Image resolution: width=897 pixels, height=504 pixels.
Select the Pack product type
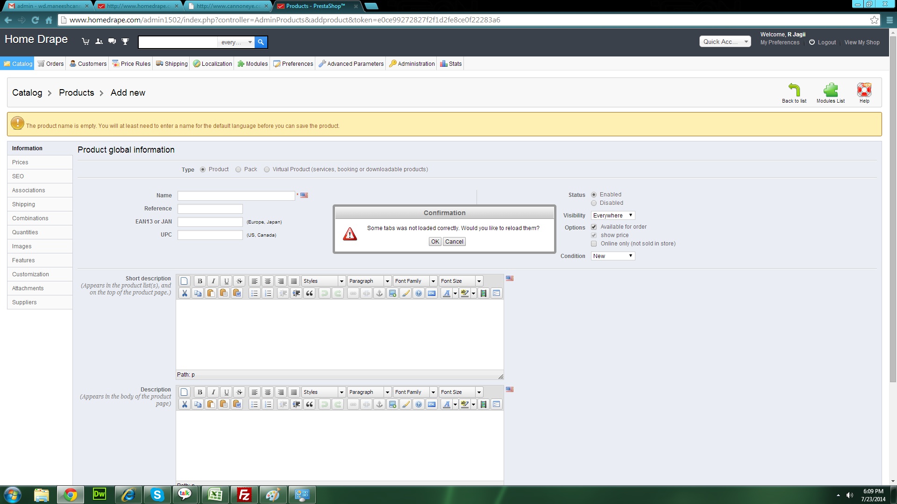(x=238, y=169)
